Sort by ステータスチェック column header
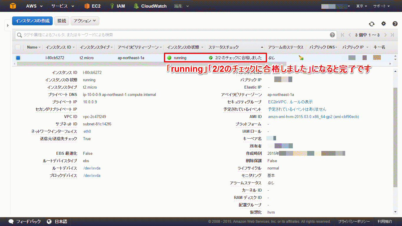This screenshot has height=226, width=402. click(x=223, y=47)
